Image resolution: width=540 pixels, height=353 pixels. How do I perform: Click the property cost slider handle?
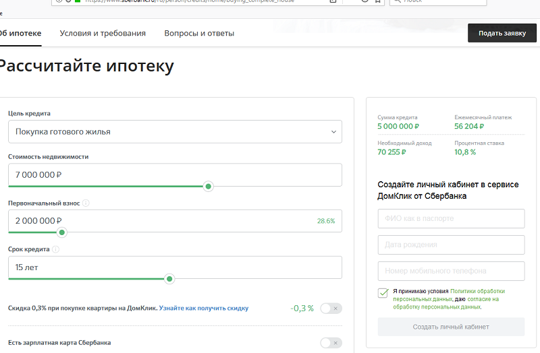tap(208, 187)
